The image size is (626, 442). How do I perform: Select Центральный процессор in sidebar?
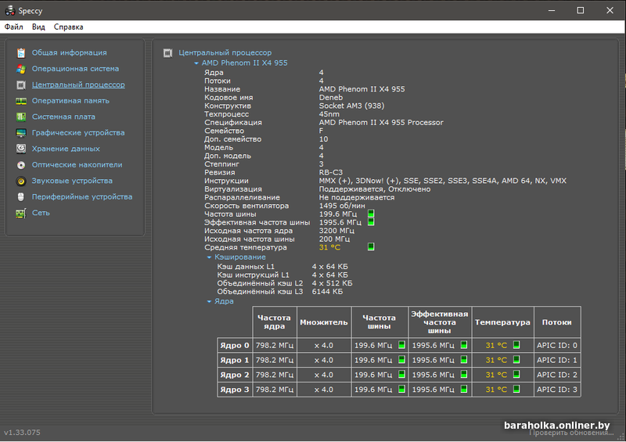78,84
